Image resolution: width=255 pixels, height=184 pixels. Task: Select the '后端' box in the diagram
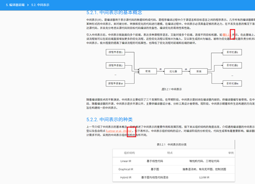[199, 71]
